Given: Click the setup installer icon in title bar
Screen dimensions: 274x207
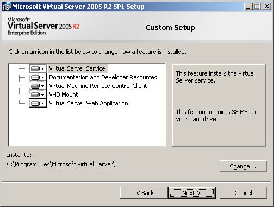Looking at the screenshot, I should pyautogui.click(x=7, y=7).
